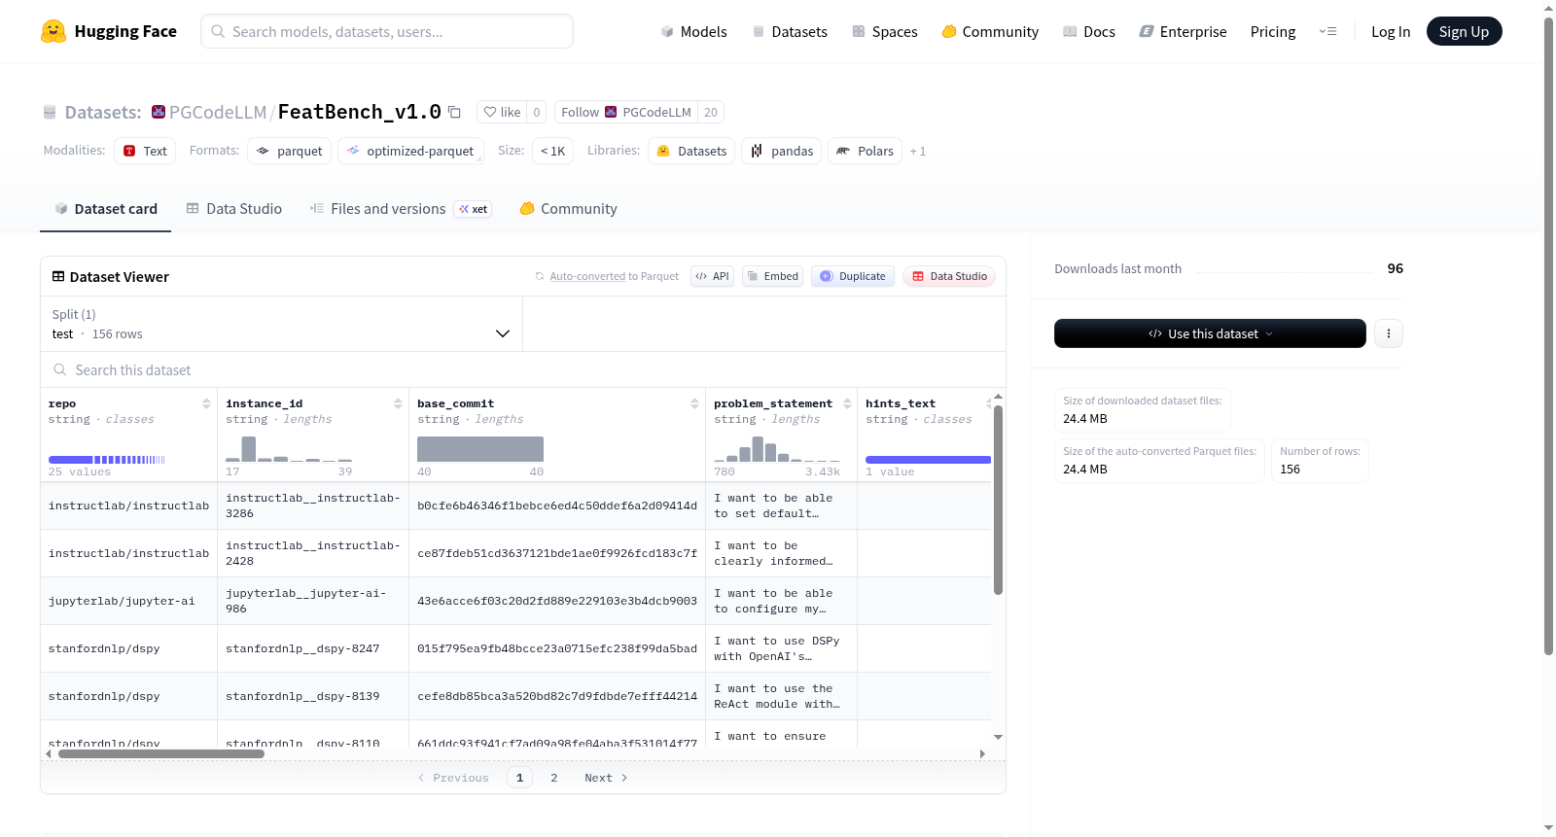Click pagination page 1 button
The image size is (1556, 837).
click(x=519, y=778)
